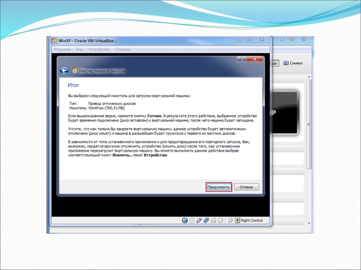Click the Отмена button
The height and width of the screenshot is (270, 361).
246,187
